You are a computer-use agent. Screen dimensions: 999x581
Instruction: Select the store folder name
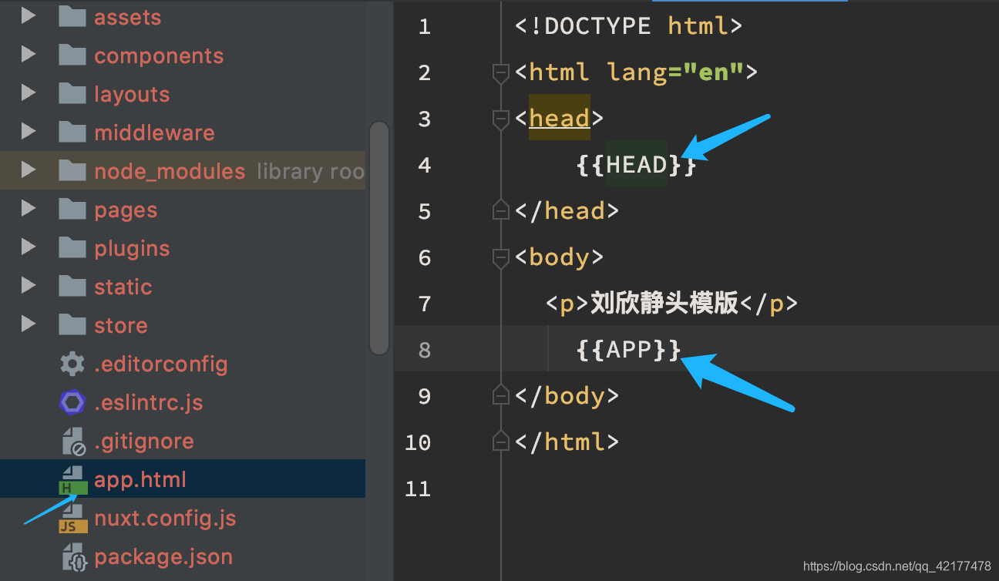point(121,325)
